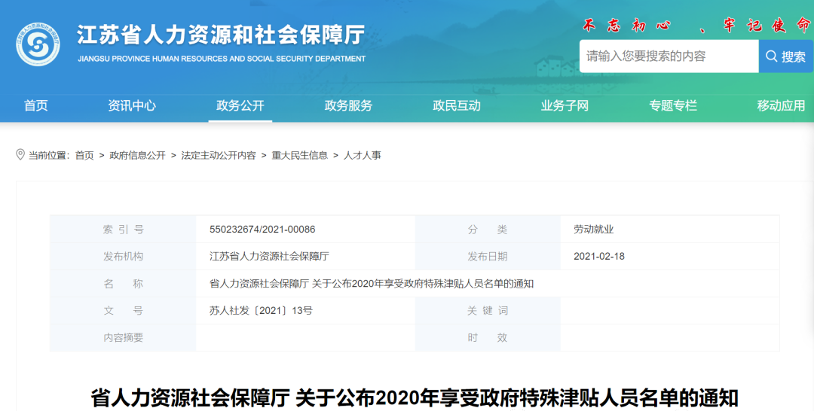Open the 资讯中心 navigation tab
Image resolution: width=814 pixels, height=411 pixels.
pyautogui.click(x=132, y=105)
